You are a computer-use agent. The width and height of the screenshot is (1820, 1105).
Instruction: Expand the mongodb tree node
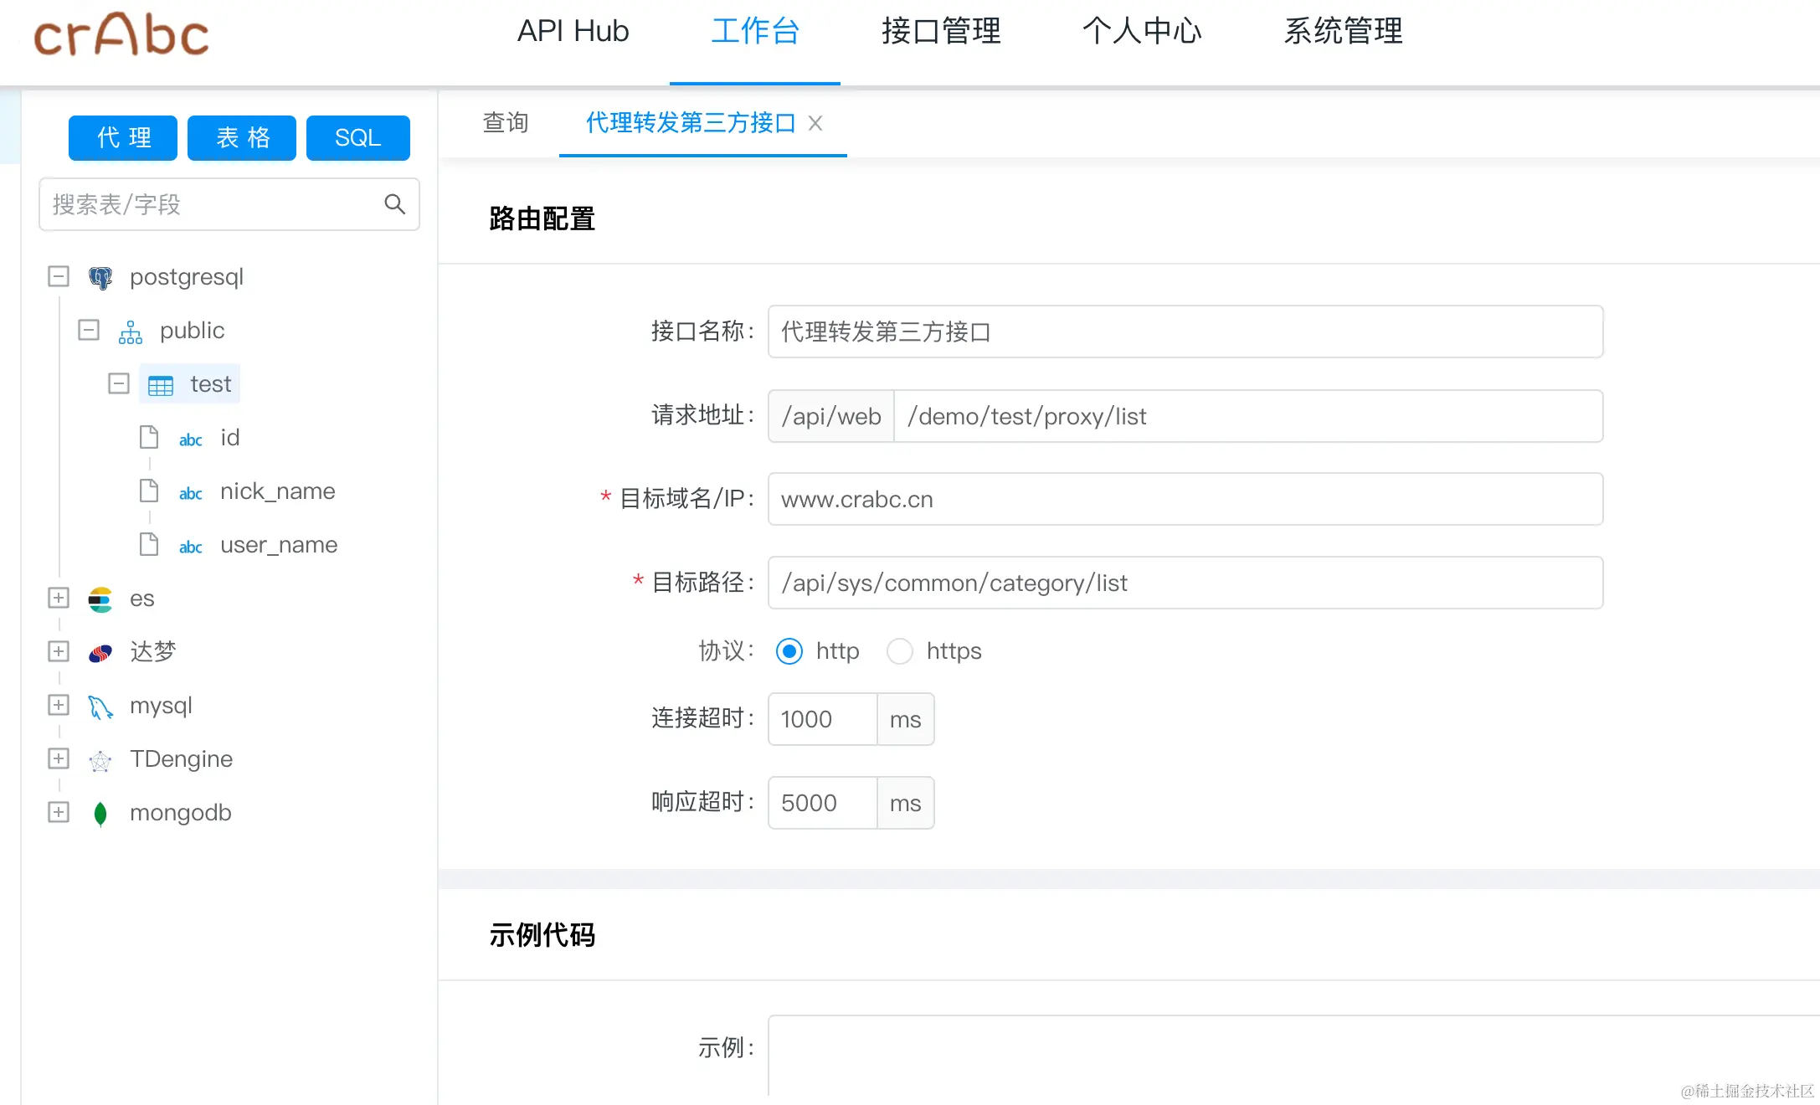point(59,813)
